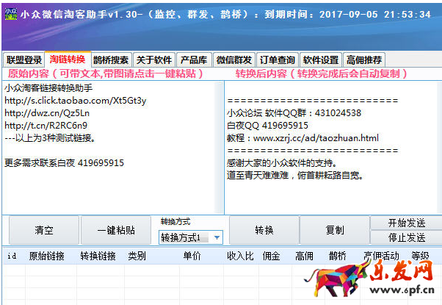Click 停止发送 to stop sending
442x305 pixels.
click(406, 238)
